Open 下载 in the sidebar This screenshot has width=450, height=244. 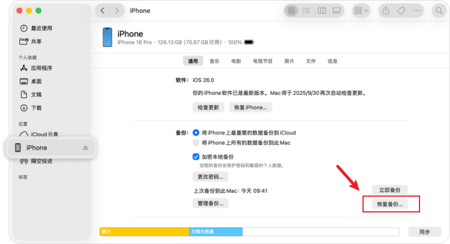[30, 108]
